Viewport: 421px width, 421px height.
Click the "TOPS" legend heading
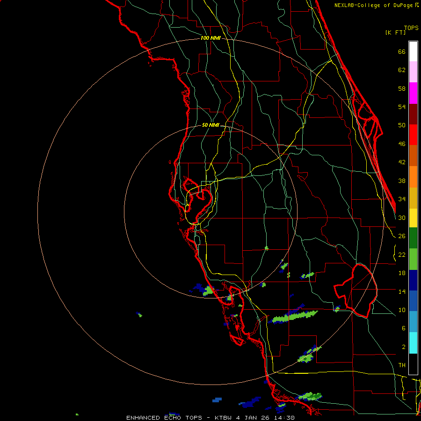[x=411, y=28]
